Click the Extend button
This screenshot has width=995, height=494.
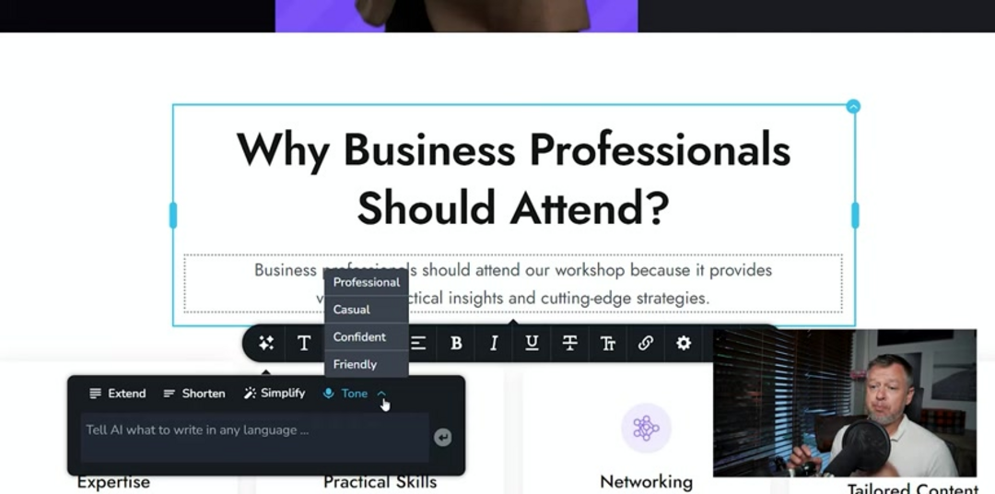click(118, 394)
